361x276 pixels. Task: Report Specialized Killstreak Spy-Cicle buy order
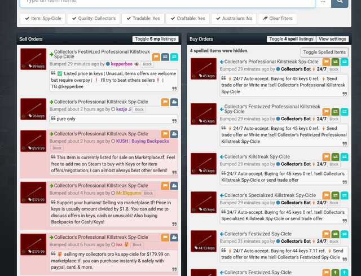coord(326,195)
